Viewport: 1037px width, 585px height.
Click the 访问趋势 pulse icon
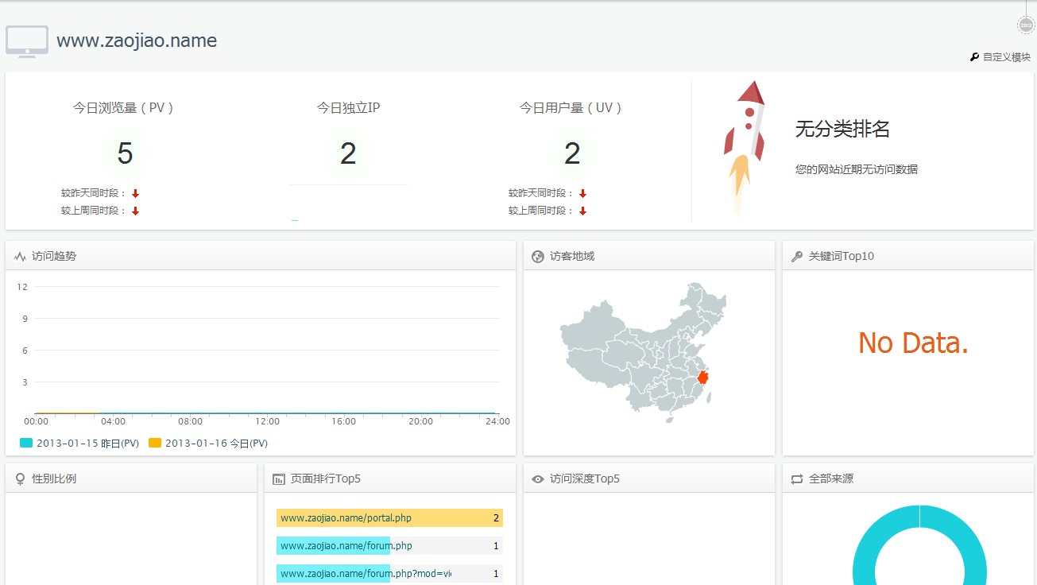[20, 257]
